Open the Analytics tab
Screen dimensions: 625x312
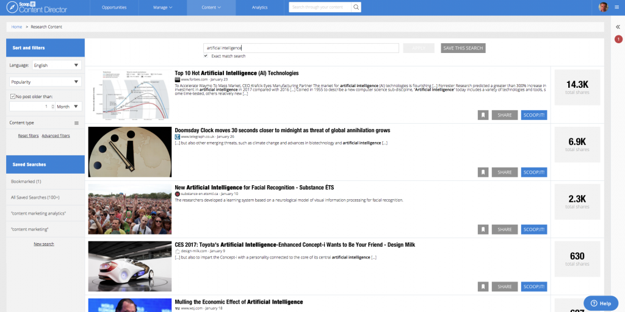tap(260, 7)
